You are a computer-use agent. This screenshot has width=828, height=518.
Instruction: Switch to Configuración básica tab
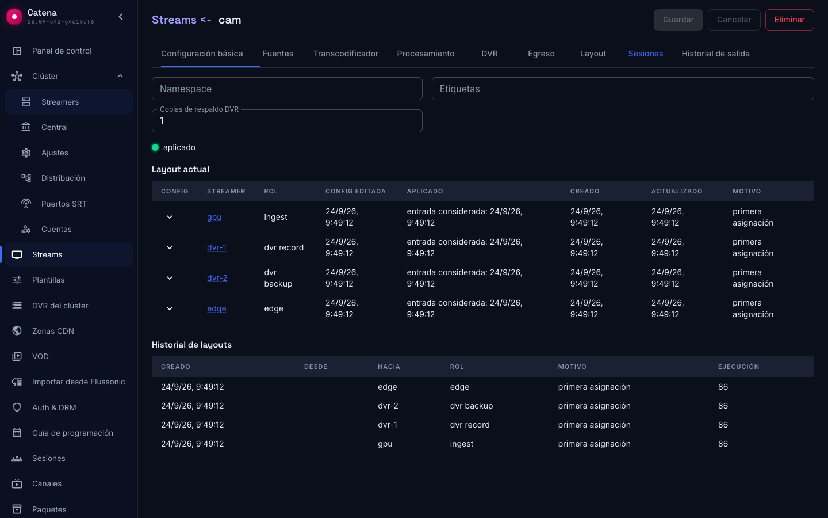[x=202, y=54]
